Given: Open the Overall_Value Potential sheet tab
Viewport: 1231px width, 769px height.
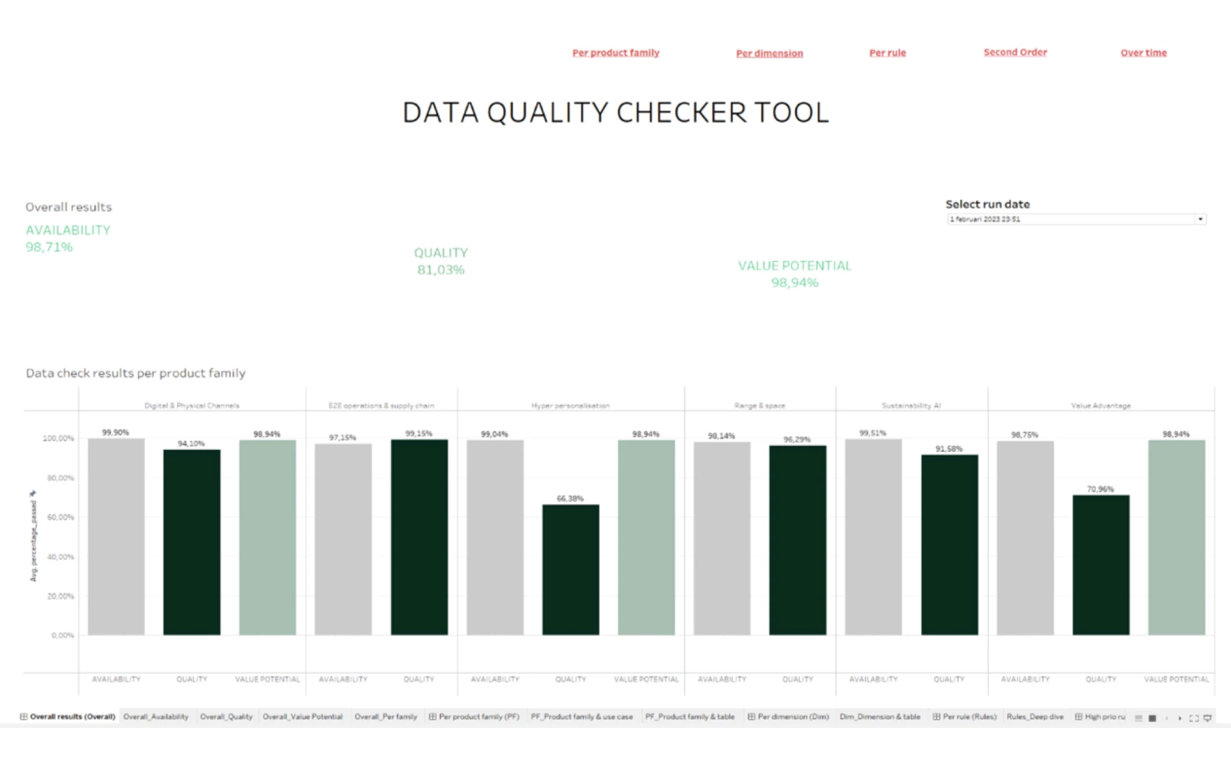Looking at the screenshot, I should 303,716.
